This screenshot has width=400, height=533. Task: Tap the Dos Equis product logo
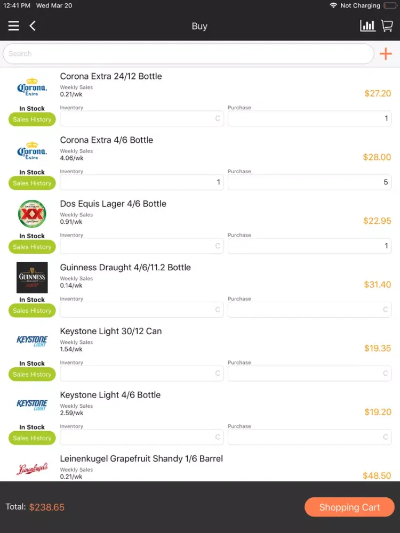[x=32, y=214]
